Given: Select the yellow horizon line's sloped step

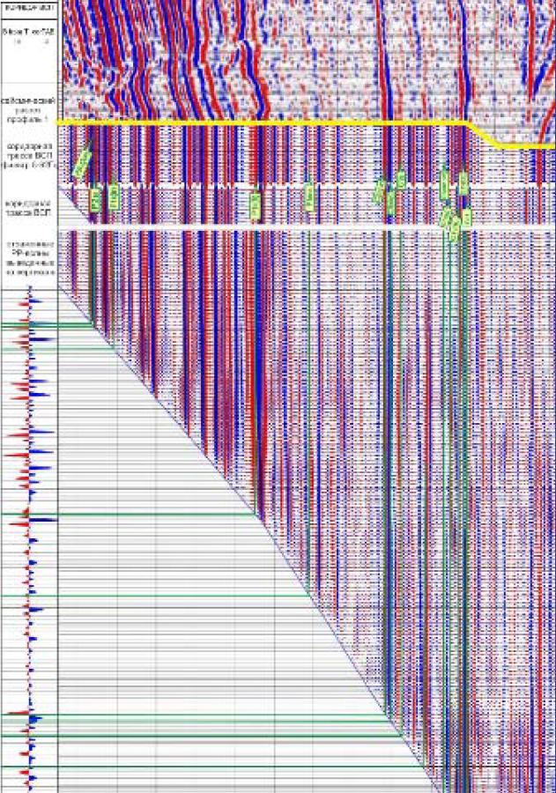Looking at the screenshot, I should [481, 134].
